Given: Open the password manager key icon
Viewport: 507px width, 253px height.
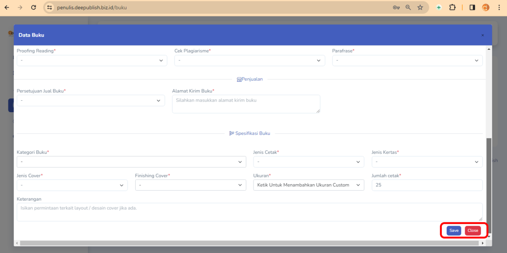Looking at the screenshot, I should tap(396, 7).
